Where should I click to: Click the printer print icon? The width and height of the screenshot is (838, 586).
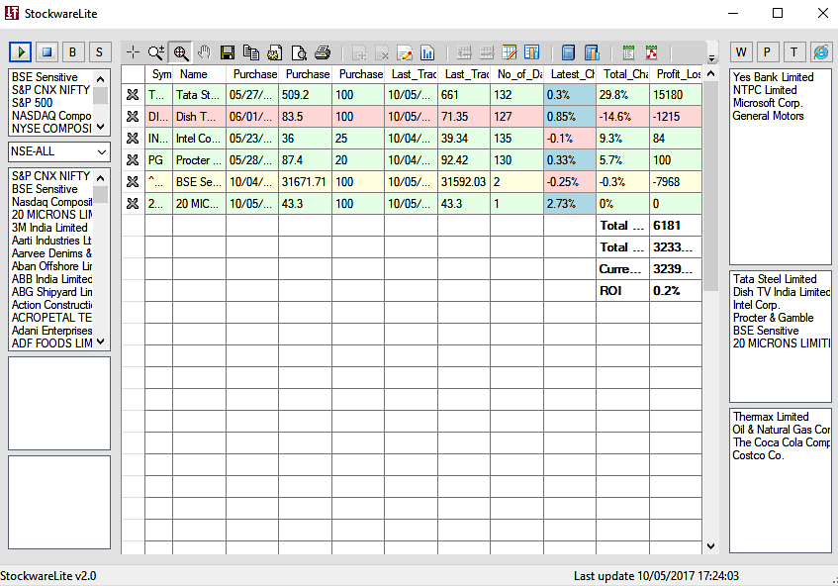(323, 52)
